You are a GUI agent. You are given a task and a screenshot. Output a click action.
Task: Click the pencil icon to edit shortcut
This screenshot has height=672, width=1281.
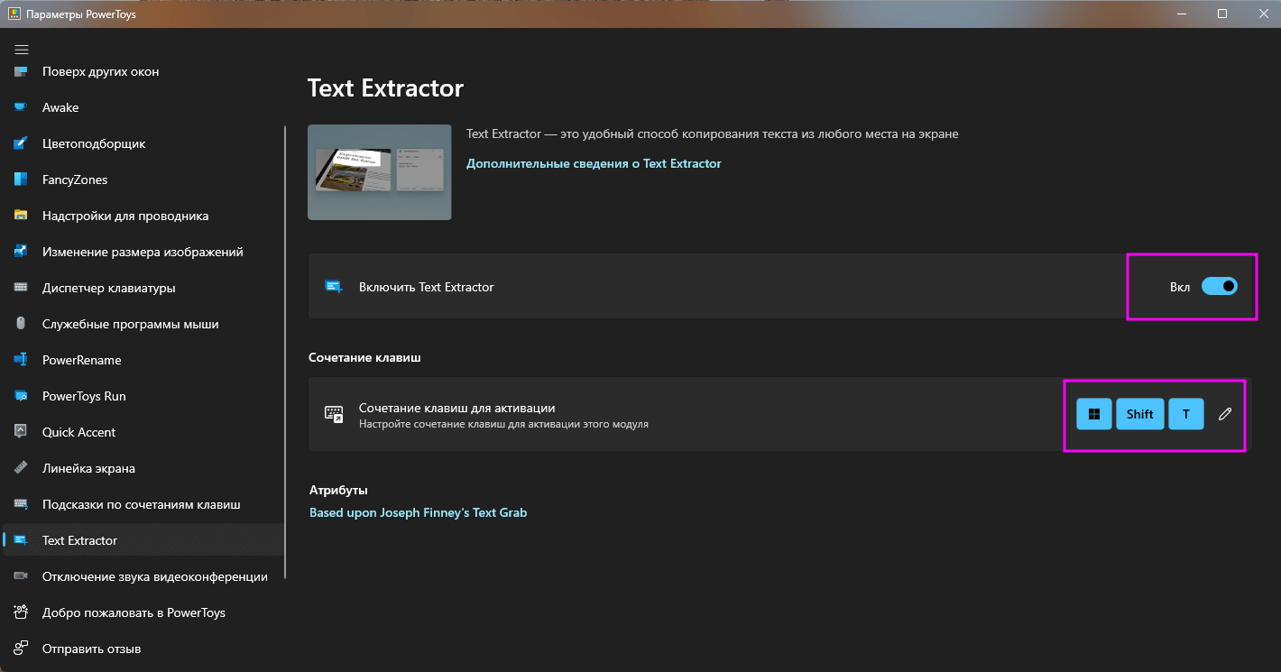pos(1224,414)
